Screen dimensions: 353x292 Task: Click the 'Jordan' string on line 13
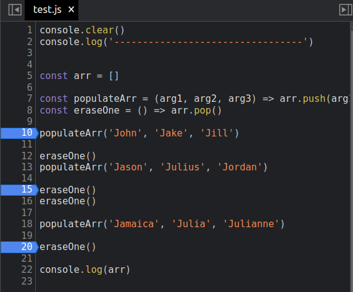[239, 167]
